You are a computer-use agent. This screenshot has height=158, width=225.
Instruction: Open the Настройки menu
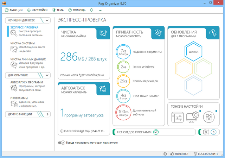pyautogui.click(x=37, y=11)
